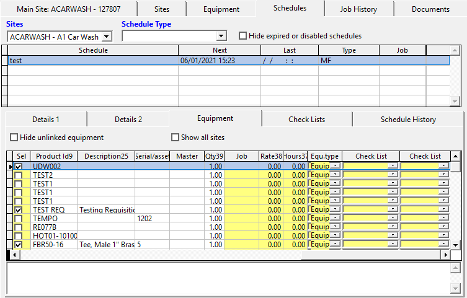The width and height of the screenshot is (467, 298).
Task: Tick the Hide unlinked equipment checkbox
Action: 14,138
